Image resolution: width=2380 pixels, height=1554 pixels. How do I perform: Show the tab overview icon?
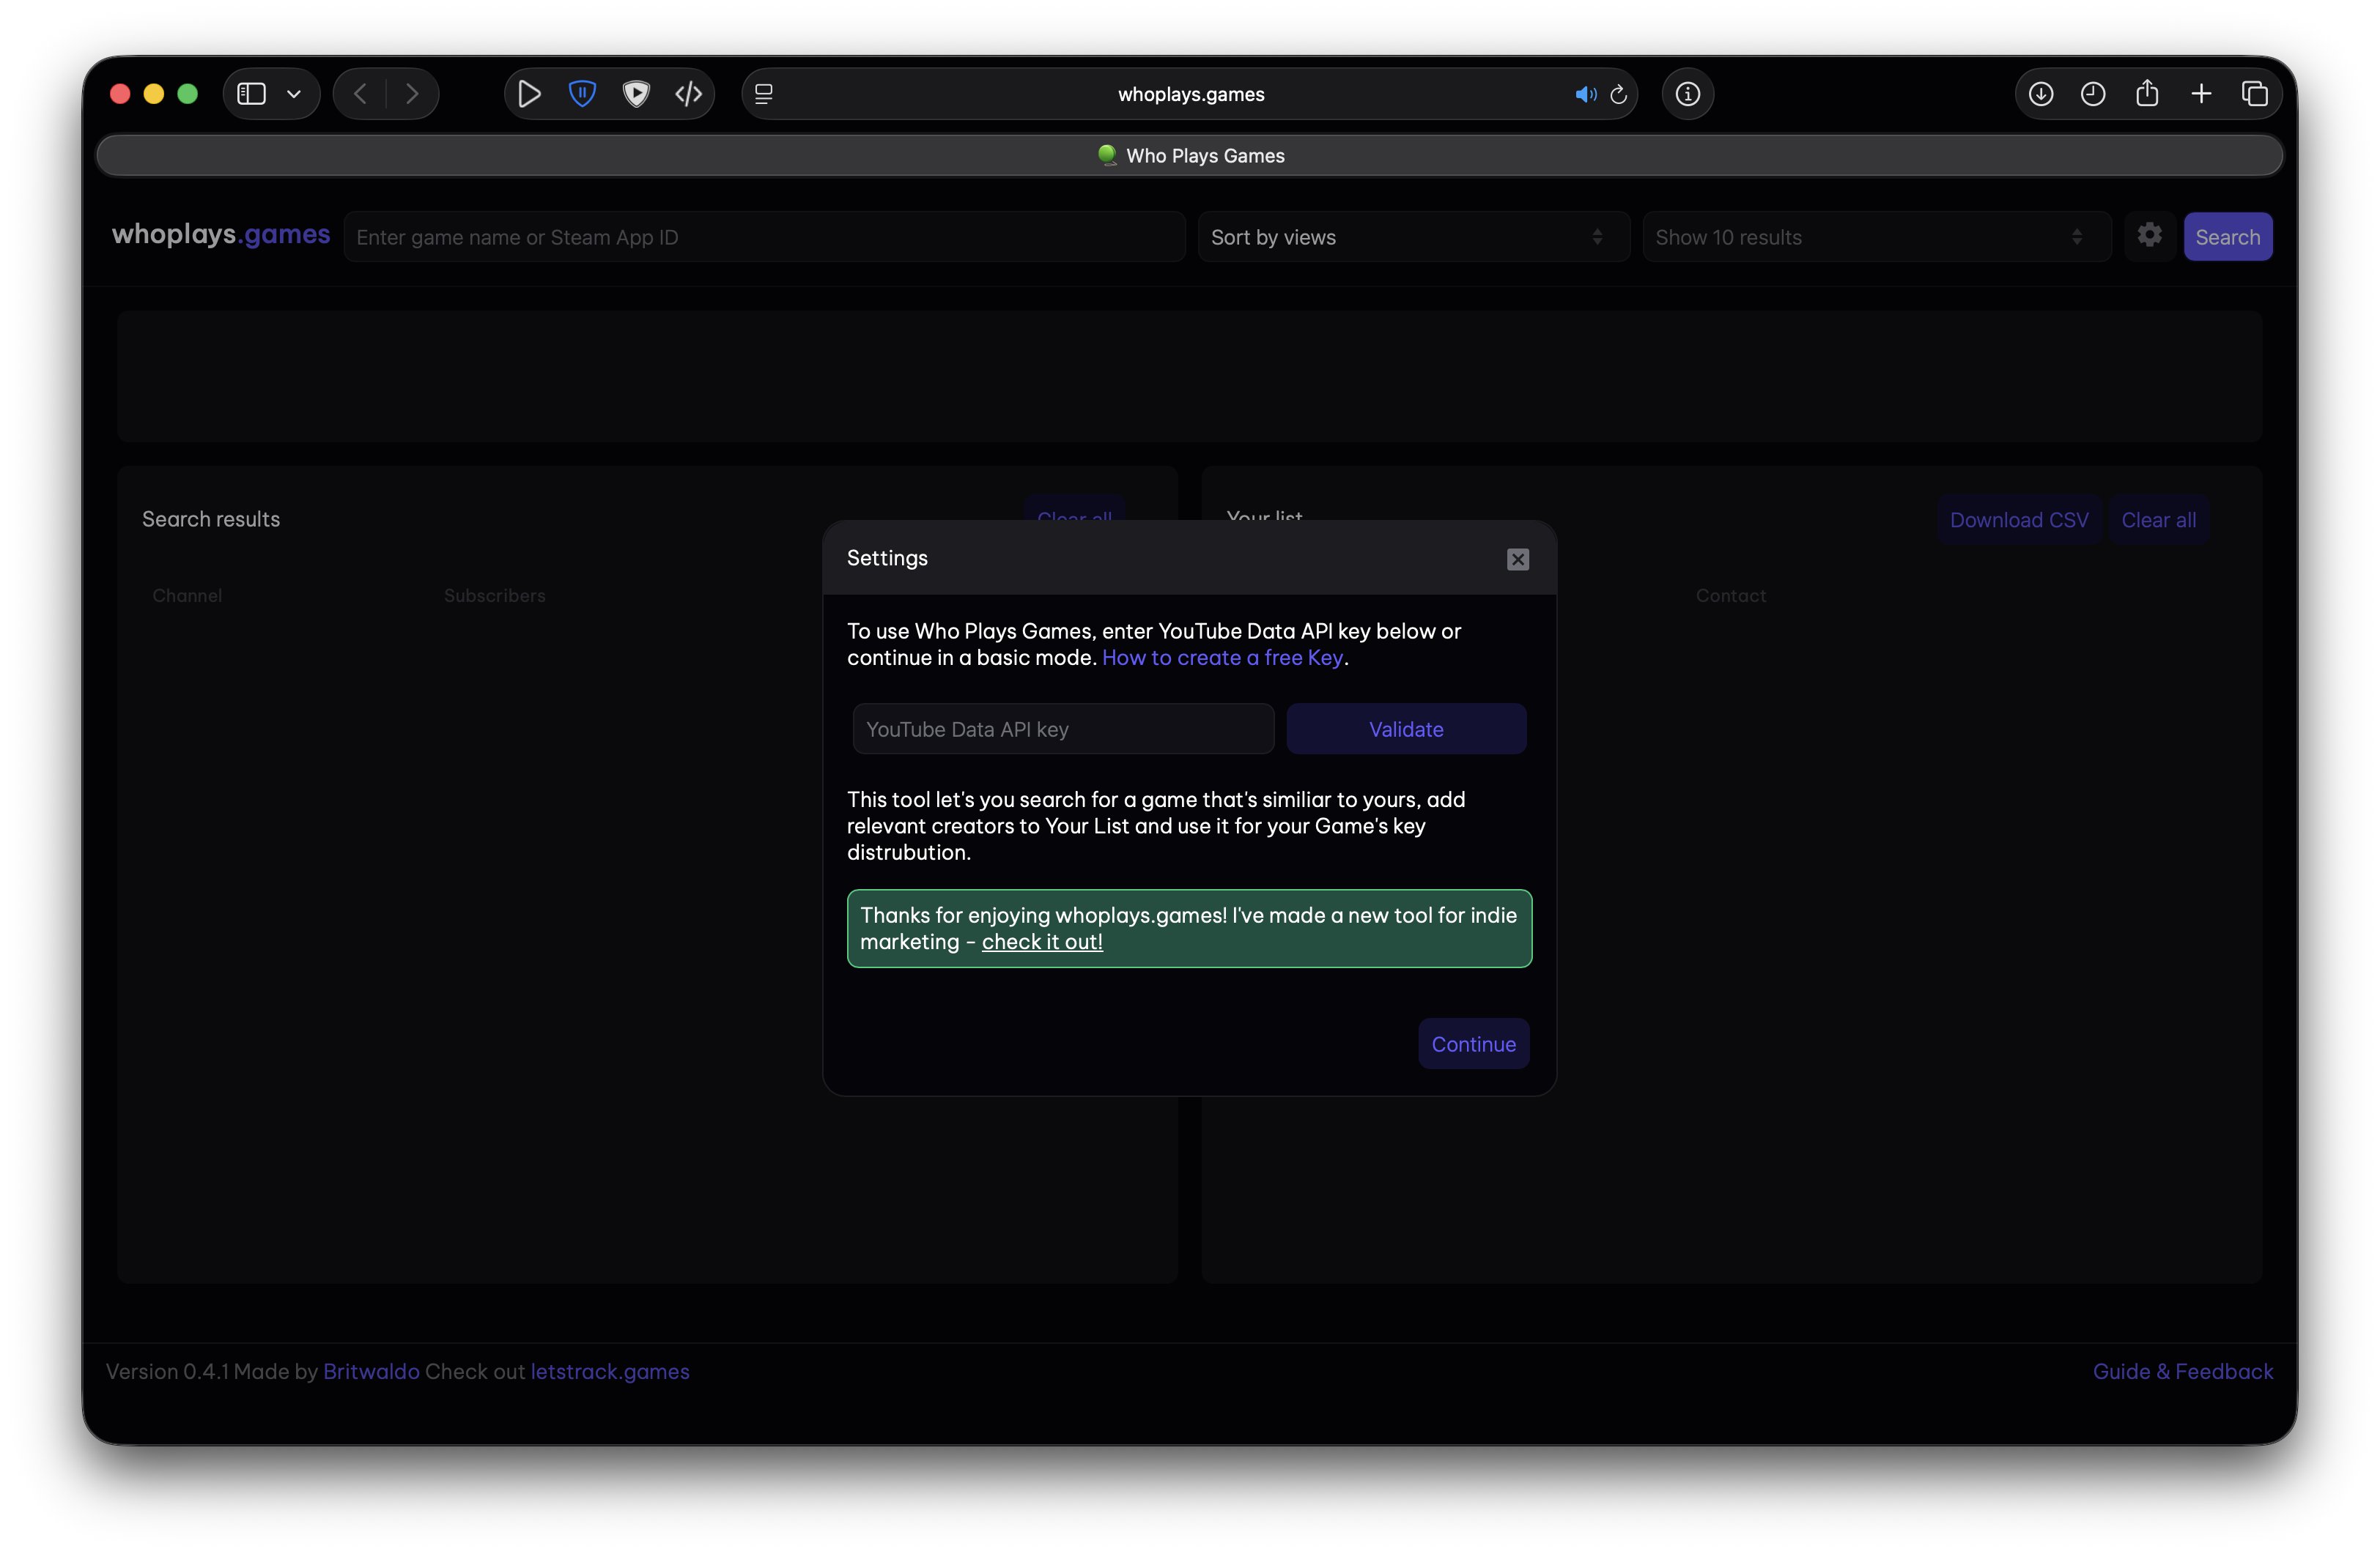pos(2255,94)
